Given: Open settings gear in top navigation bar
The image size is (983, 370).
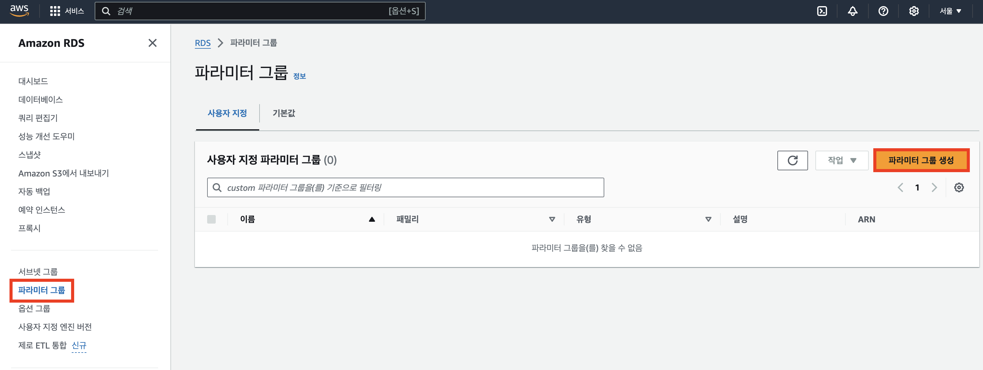Looking at the screenshot, I should (913, 11).
